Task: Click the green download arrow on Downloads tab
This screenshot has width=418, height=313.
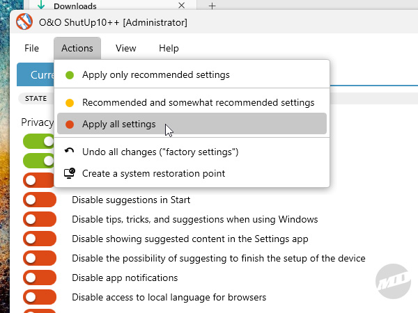Action: tap(42, 6)
